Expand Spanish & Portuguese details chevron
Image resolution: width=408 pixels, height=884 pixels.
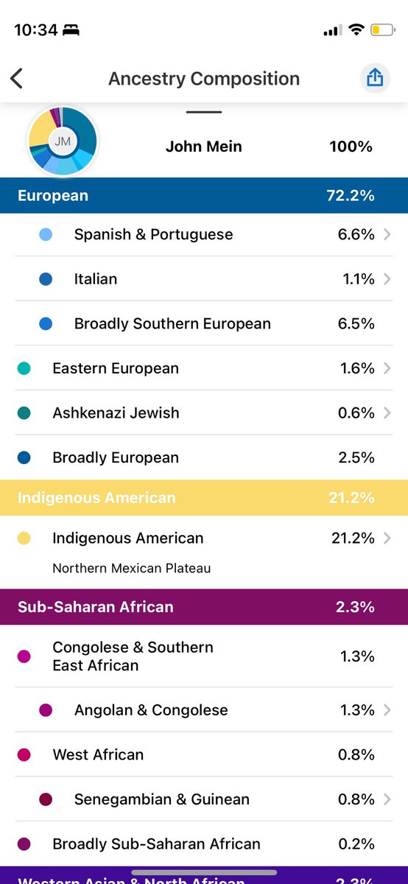[x=387, y=234]
